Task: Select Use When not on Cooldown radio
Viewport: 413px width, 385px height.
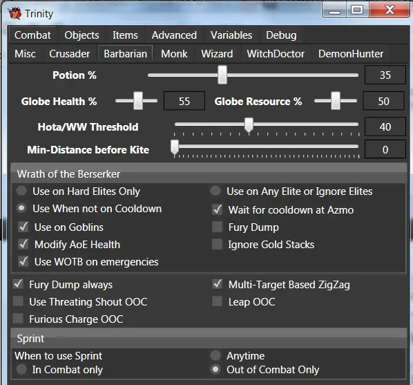Action: click(x=21, y=208)
